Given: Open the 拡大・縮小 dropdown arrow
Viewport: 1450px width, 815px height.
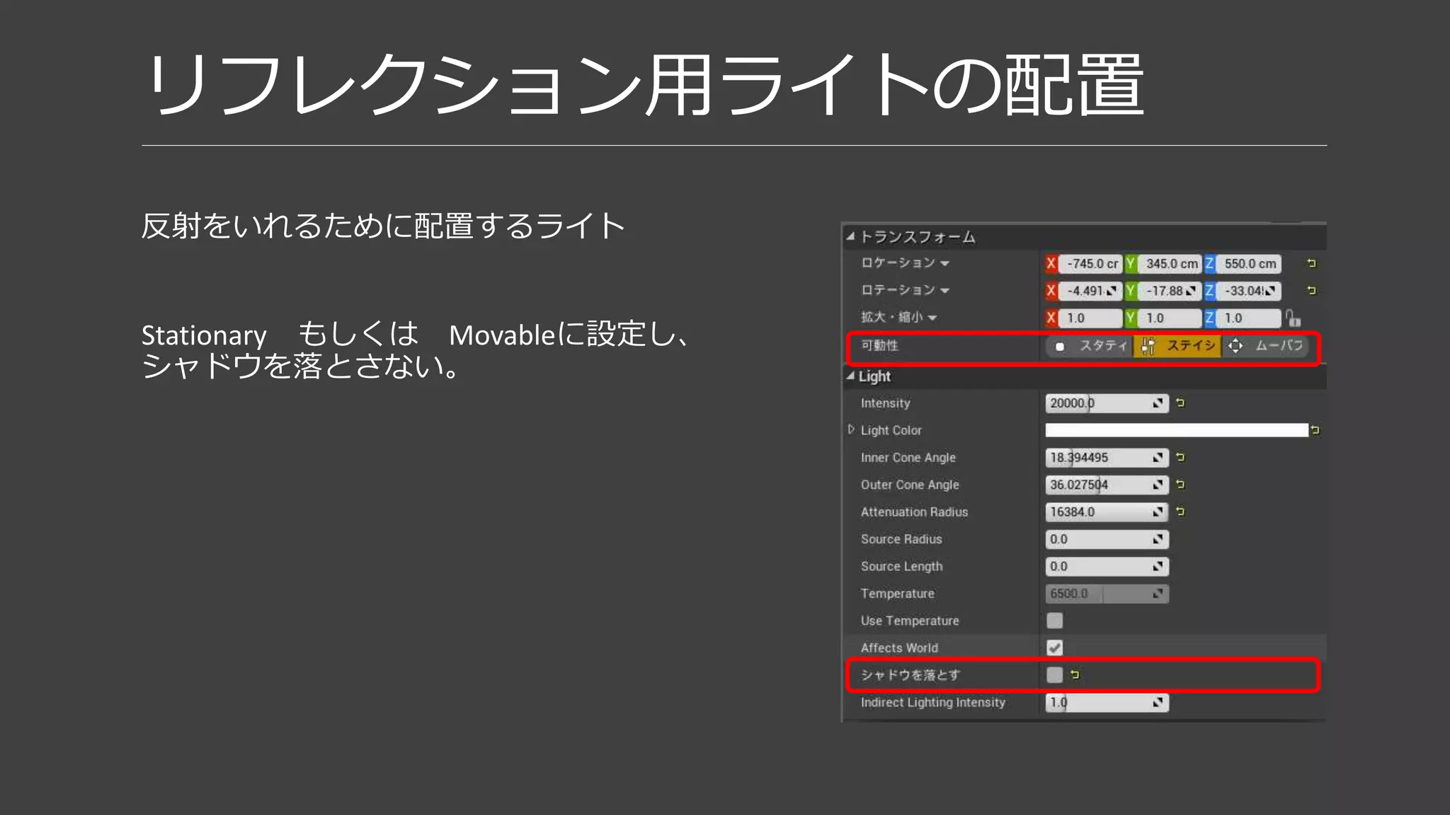Looking at the screenshot, I should (x=932, y=318).
